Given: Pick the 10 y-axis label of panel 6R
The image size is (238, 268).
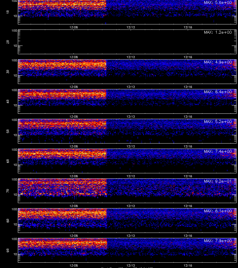Looking at the screenshot, I should click(15, 165).
